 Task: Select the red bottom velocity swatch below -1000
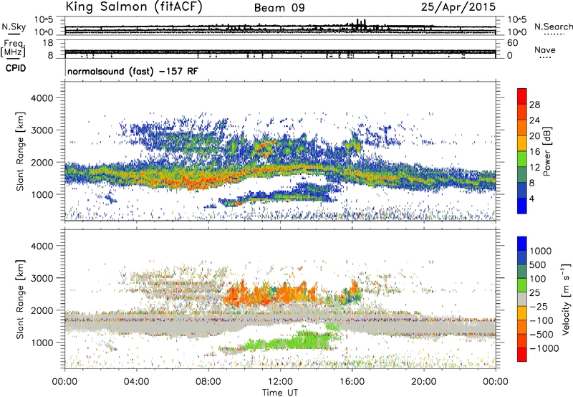522,355
